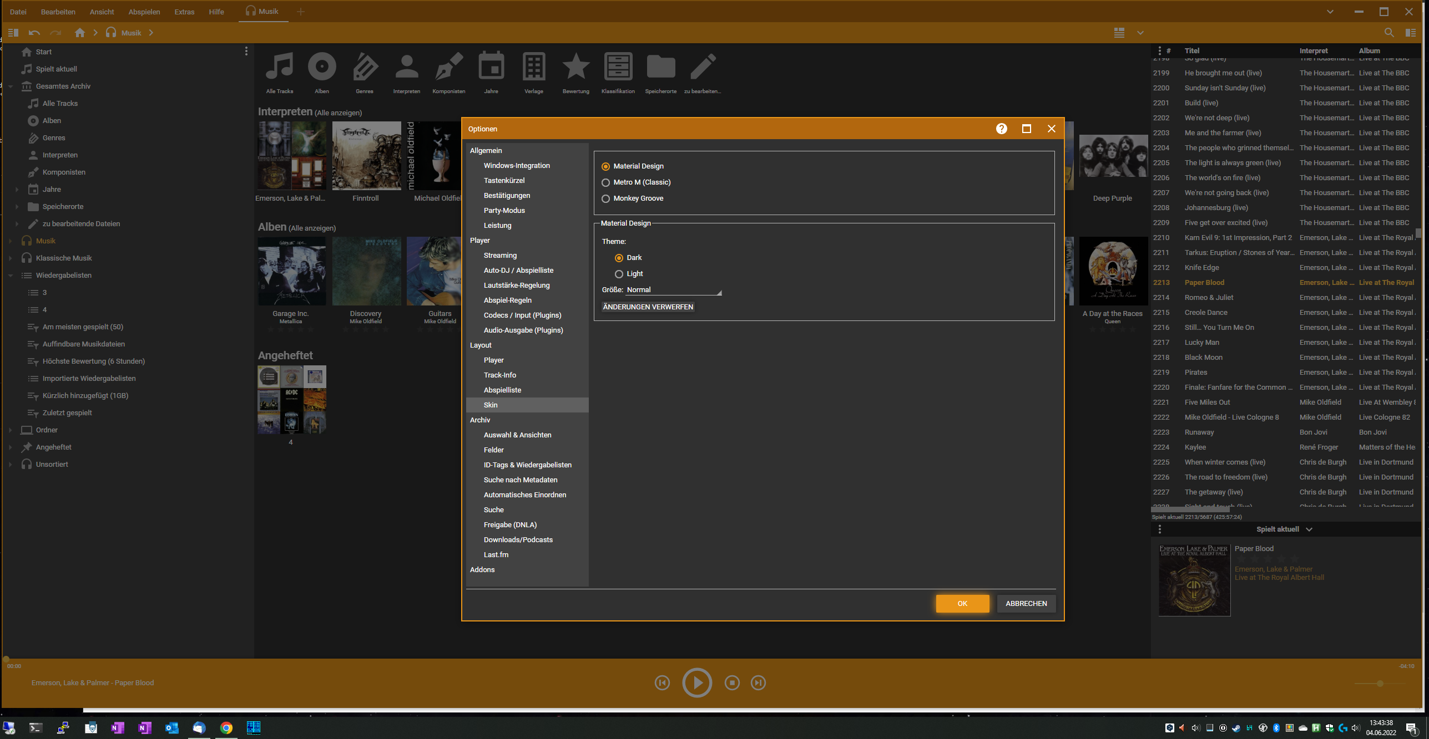Screen dimensions: 1429x739
Task: Add a new tab with plus button
Action: (301, 12)
